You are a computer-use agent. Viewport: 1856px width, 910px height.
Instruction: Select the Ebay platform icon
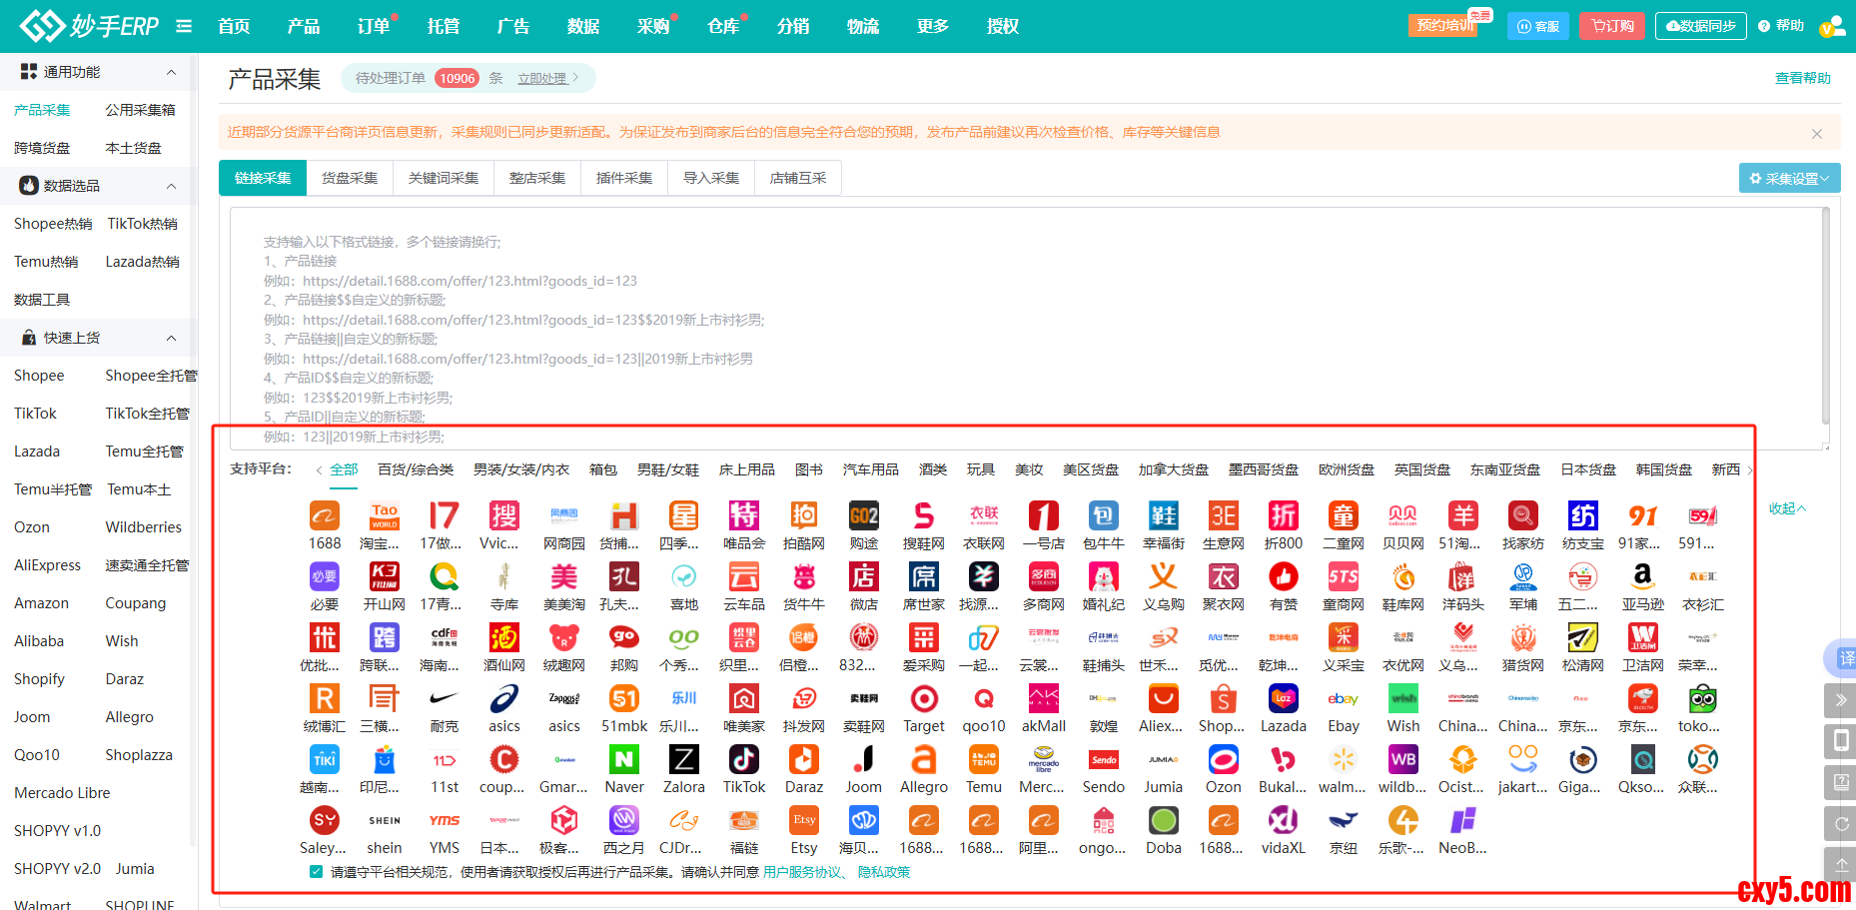[x=1343, y=699]
